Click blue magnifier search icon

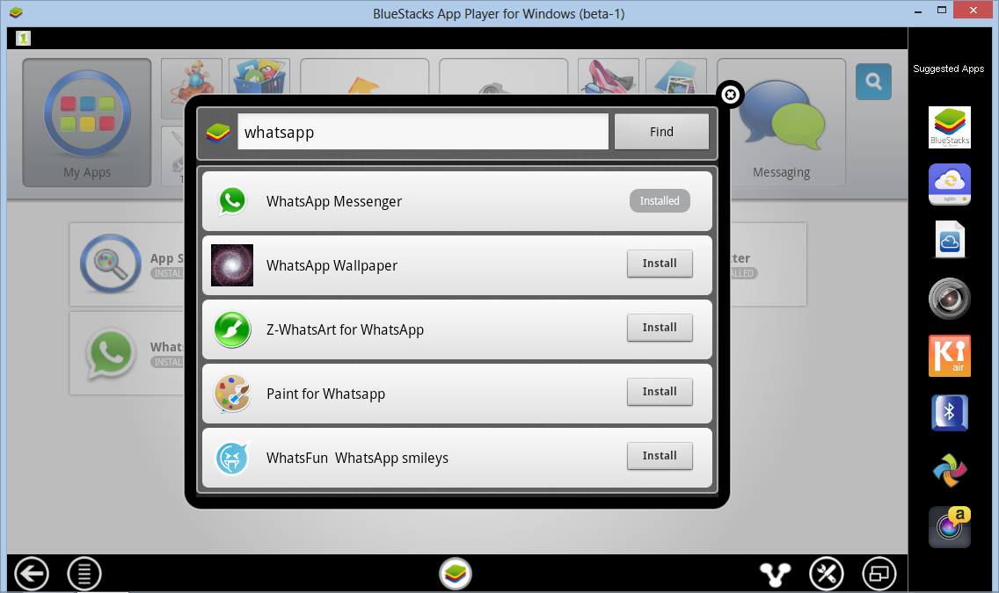pos(873,82)
